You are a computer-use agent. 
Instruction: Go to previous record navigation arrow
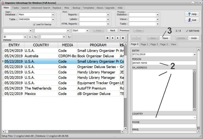tap(113, 38)
